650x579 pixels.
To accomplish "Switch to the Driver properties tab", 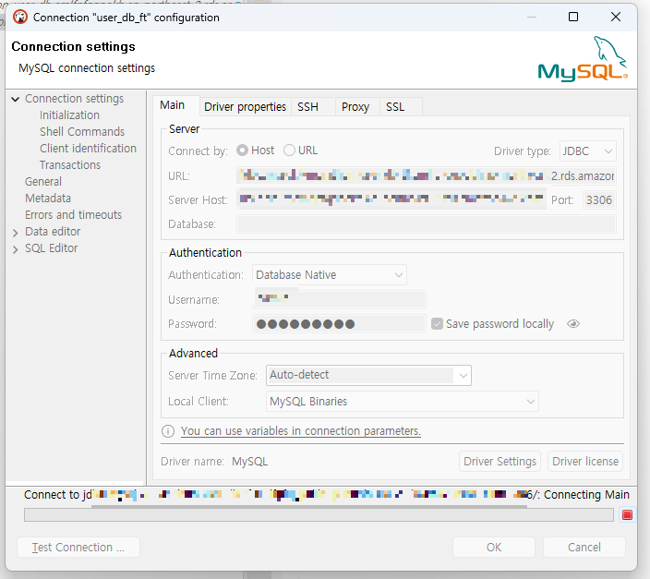I will (x=245, y=107).
